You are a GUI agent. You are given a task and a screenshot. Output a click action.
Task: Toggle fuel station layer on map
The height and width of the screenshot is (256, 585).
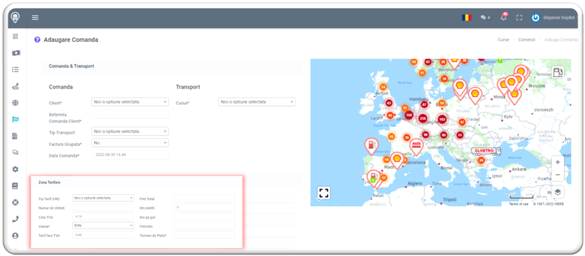pyautogui.click(x=558, y=72)
